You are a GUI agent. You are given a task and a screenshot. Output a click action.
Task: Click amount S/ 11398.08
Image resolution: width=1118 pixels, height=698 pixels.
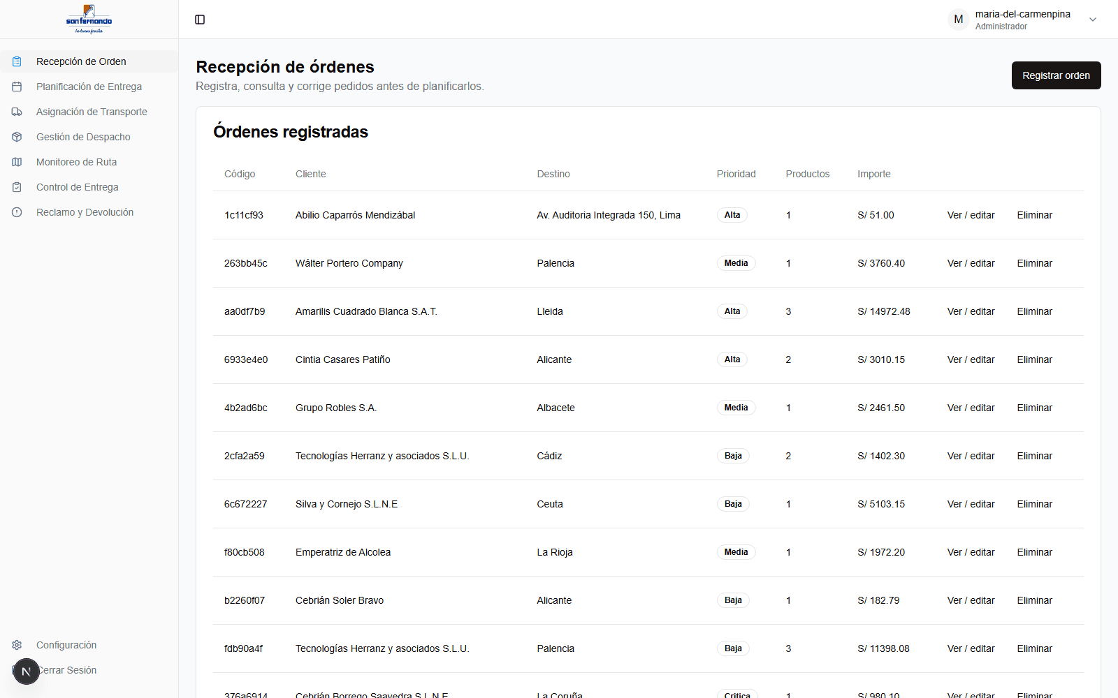883,648
